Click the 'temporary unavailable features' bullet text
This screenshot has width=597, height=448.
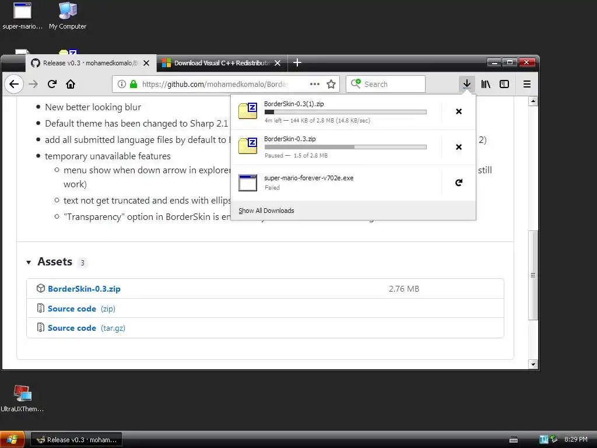[108, 156]
